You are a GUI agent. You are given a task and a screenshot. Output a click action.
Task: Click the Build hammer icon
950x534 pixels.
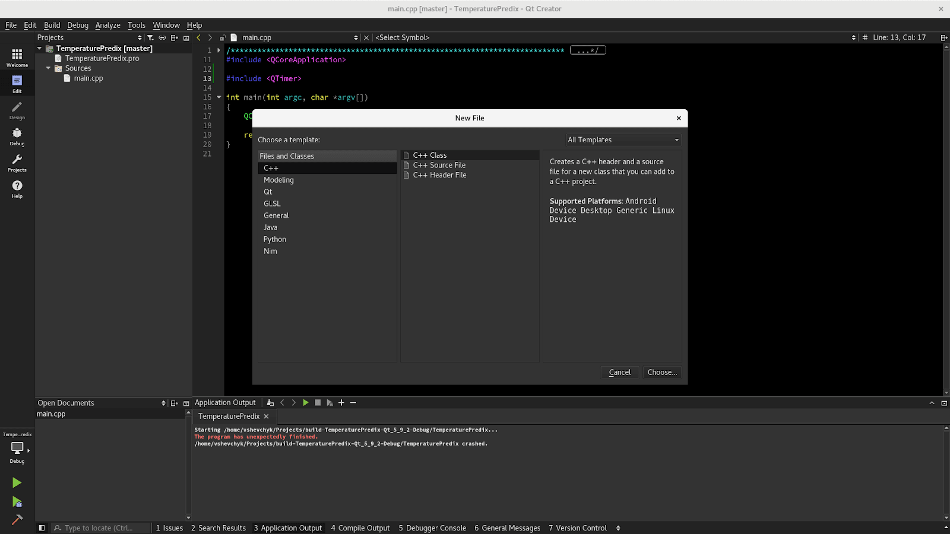click(x=17, y=520)
